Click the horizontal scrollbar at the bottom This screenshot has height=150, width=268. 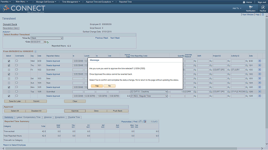tap(121, 148)
